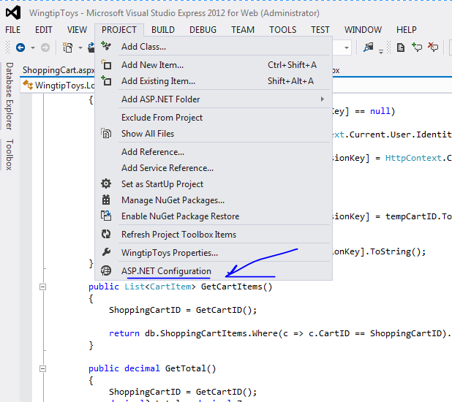Viewport: 452px width, 402px height.
Task: Launch ASP.NET Configuration
Action: coord(214,271)
